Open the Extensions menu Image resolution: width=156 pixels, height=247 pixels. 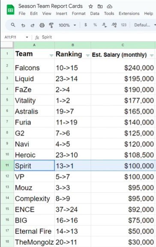(129, 14)
